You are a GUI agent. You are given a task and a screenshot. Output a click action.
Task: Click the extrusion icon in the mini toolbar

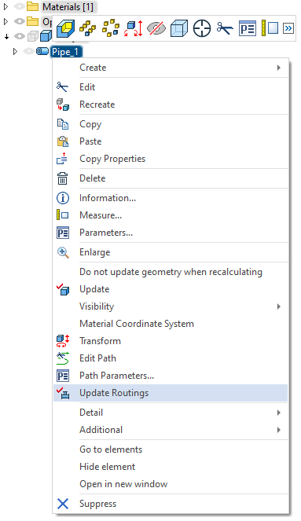coord(65,28)
